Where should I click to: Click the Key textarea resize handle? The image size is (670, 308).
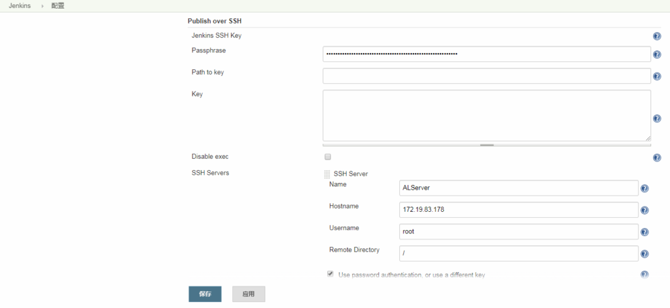point(486,145)
